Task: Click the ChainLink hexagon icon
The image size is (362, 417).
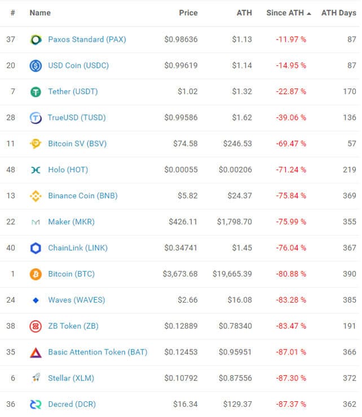Action: pyautogui.click(x=36, y=248)
